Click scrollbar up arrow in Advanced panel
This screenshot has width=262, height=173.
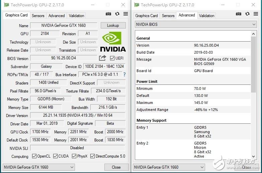(x=253, y=34)
